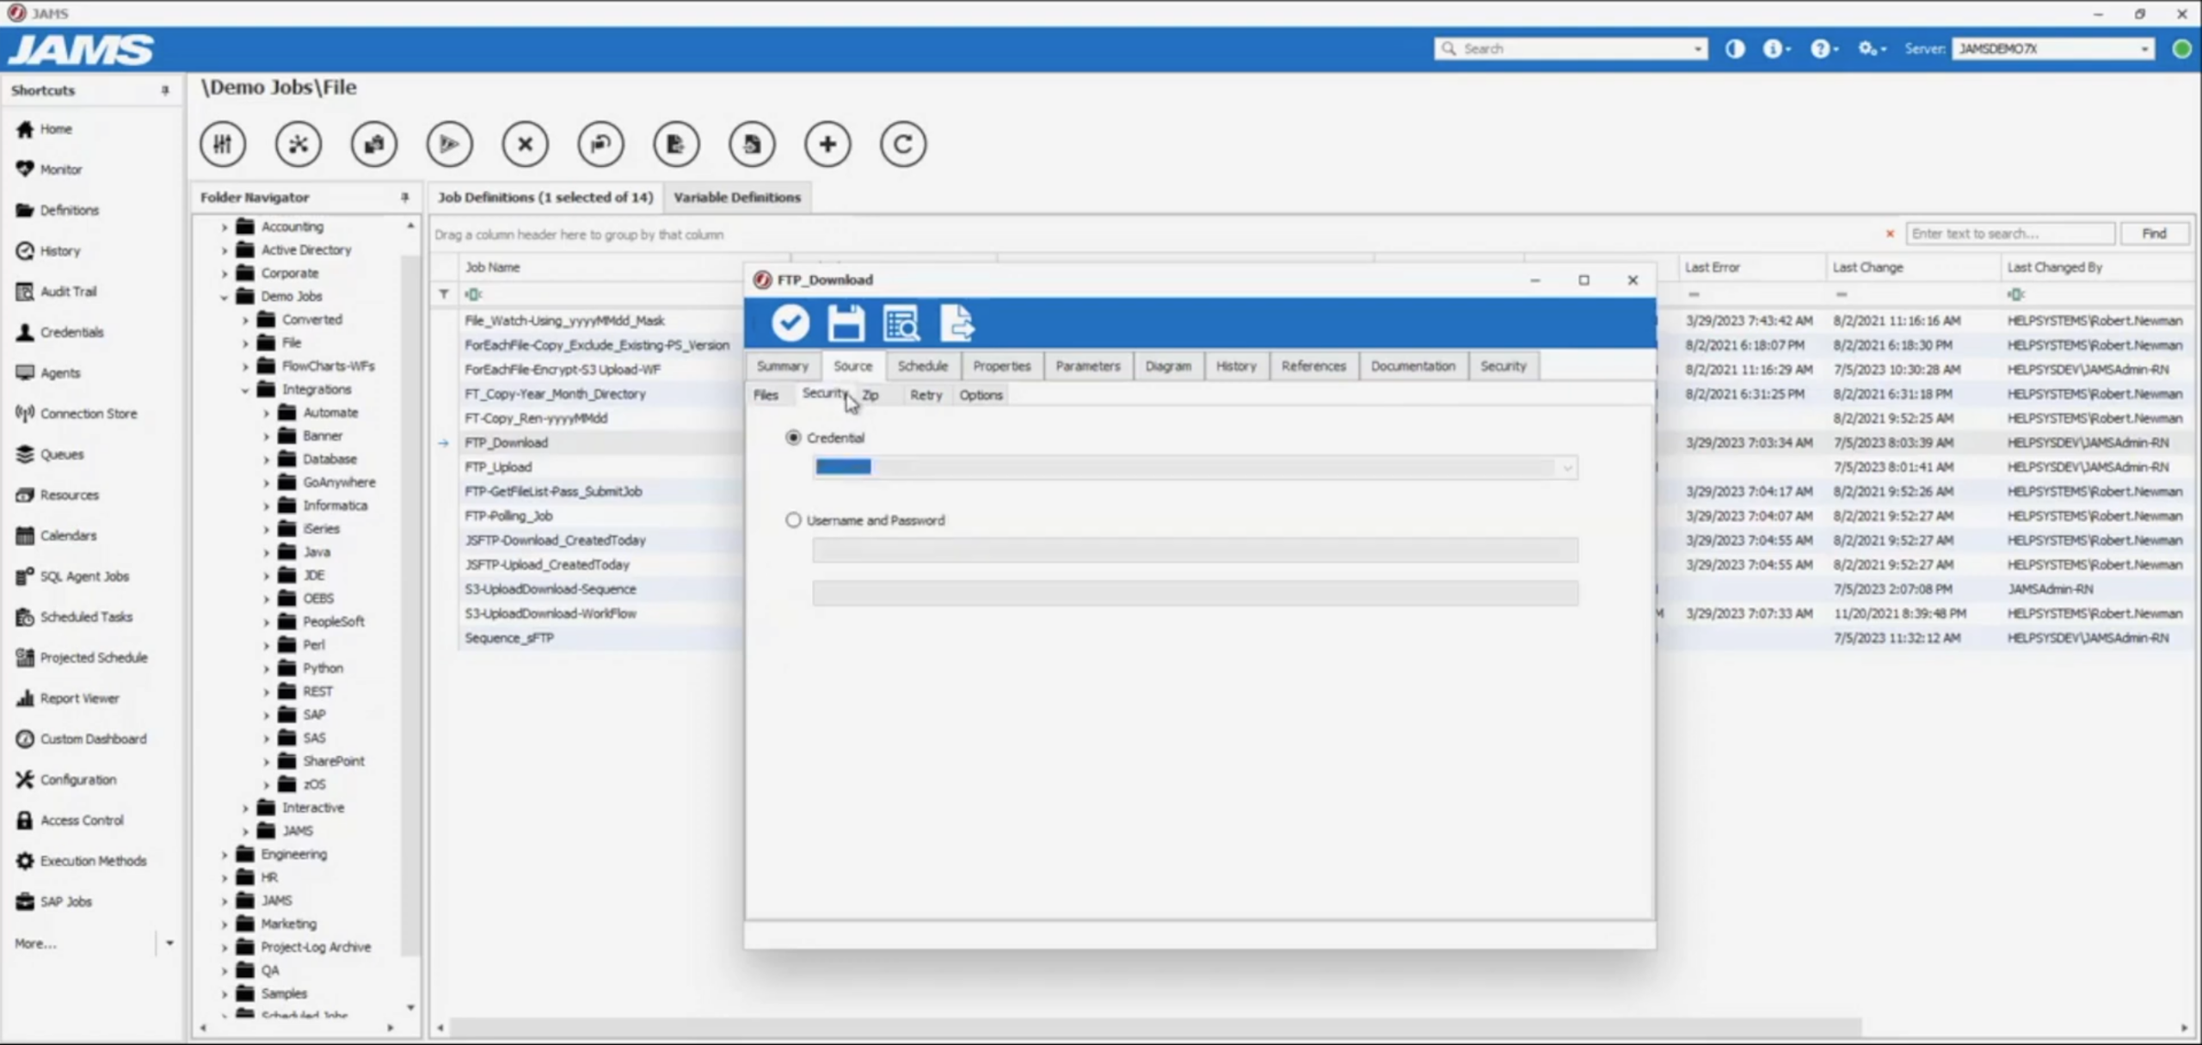Viewport: 2202px width, 1045px height.
Task: Select Username and Password radio option
Action: (x=793, y=520)
